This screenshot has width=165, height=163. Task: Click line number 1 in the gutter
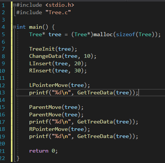pos(3,5)
